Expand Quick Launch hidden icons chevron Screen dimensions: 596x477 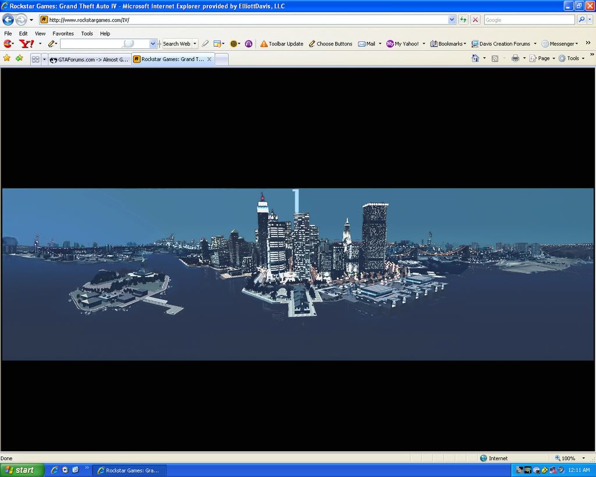(x=87, y=468)
